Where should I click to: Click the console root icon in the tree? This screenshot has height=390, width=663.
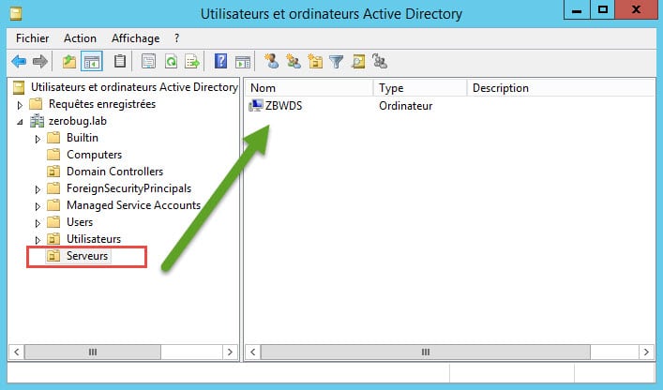coord(19,87)
